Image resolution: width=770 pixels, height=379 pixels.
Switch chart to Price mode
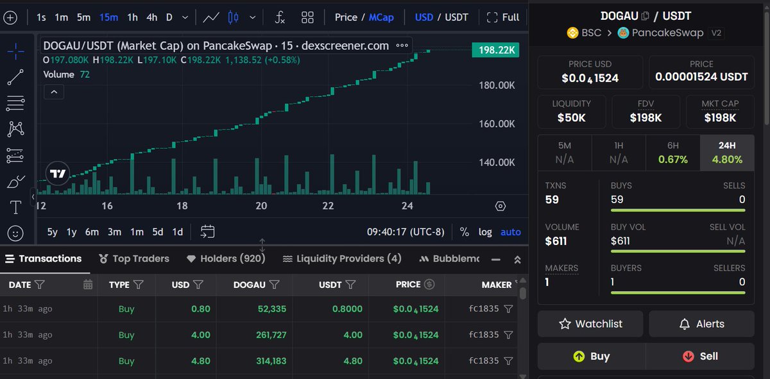pyautogui.click(x=346, y=17)
